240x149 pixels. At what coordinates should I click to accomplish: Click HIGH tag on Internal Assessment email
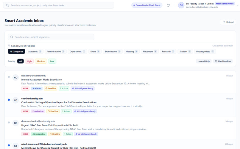[25, 88]
